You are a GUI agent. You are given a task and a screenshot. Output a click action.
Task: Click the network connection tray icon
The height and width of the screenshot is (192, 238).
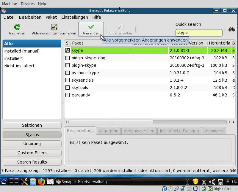click(x=220, y=182)
